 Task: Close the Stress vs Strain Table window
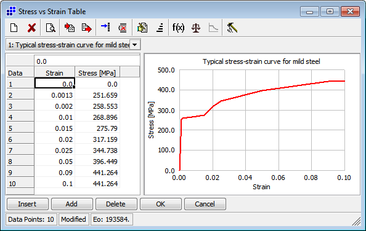click(x=350, y=12)
